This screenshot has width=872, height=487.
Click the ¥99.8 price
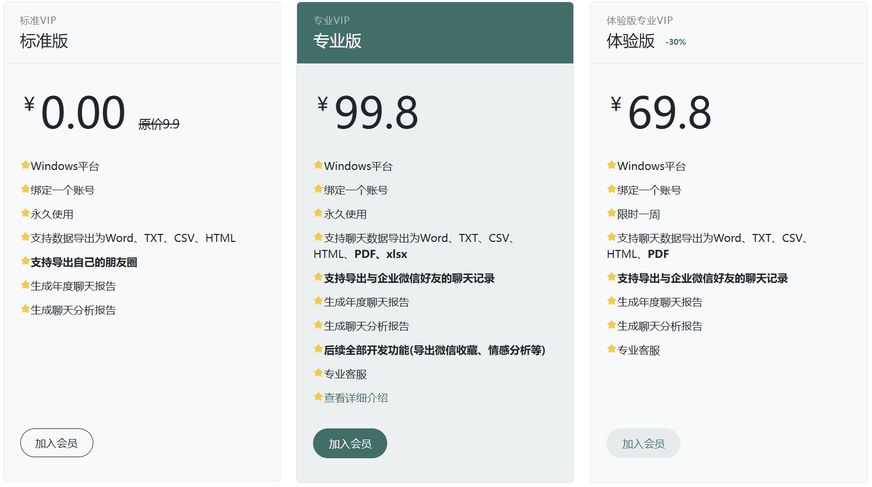pos(375,113)
